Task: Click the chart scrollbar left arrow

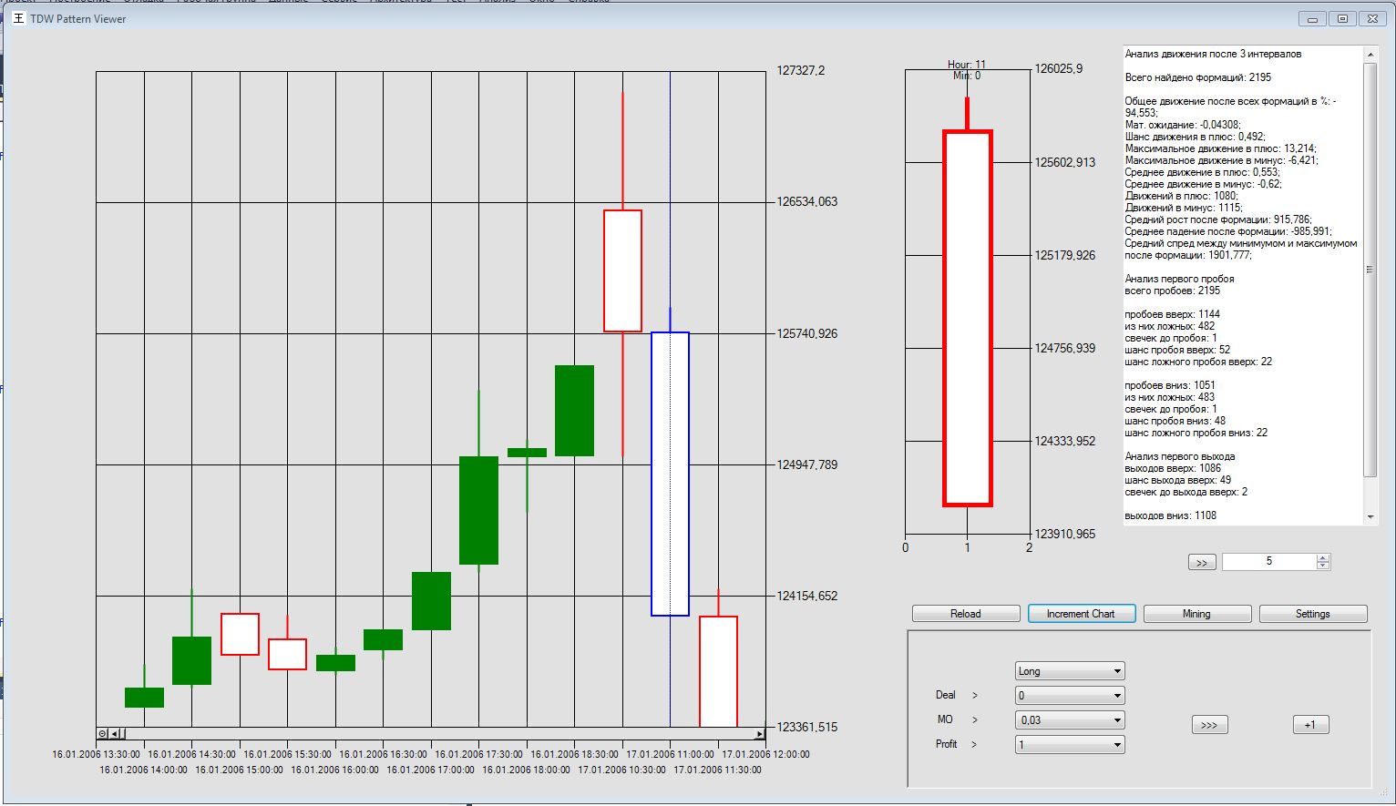Action: click(115, 733)
